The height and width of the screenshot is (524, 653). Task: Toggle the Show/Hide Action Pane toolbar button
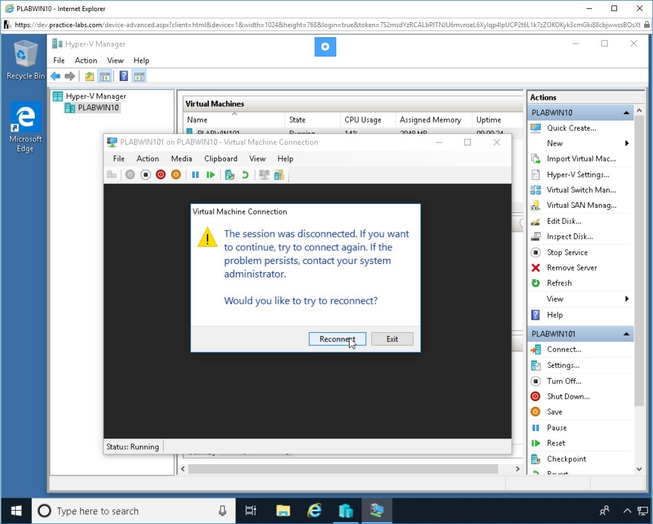click(139, 77)
